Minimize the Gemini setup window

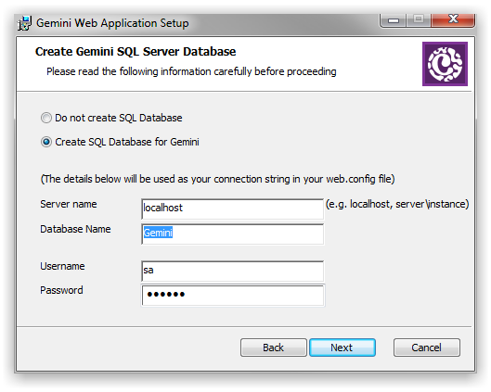[393, 20]
